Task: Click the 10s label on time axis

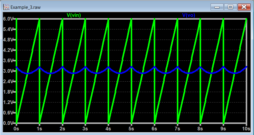Action: [x=245, y=129]
